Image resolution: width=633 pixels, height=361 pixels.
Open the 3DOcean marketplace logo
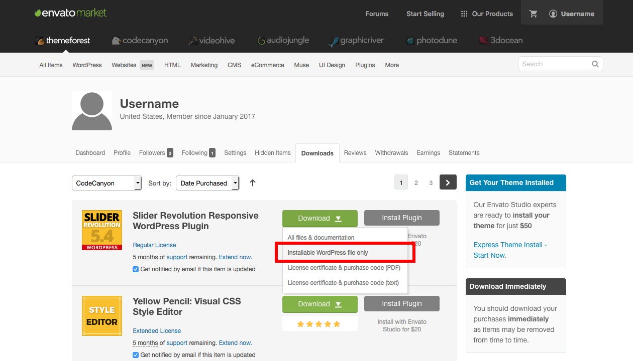(x=501, y=41)
